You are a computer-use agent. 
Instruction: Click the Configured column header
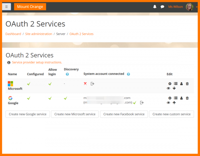point(35,74)
